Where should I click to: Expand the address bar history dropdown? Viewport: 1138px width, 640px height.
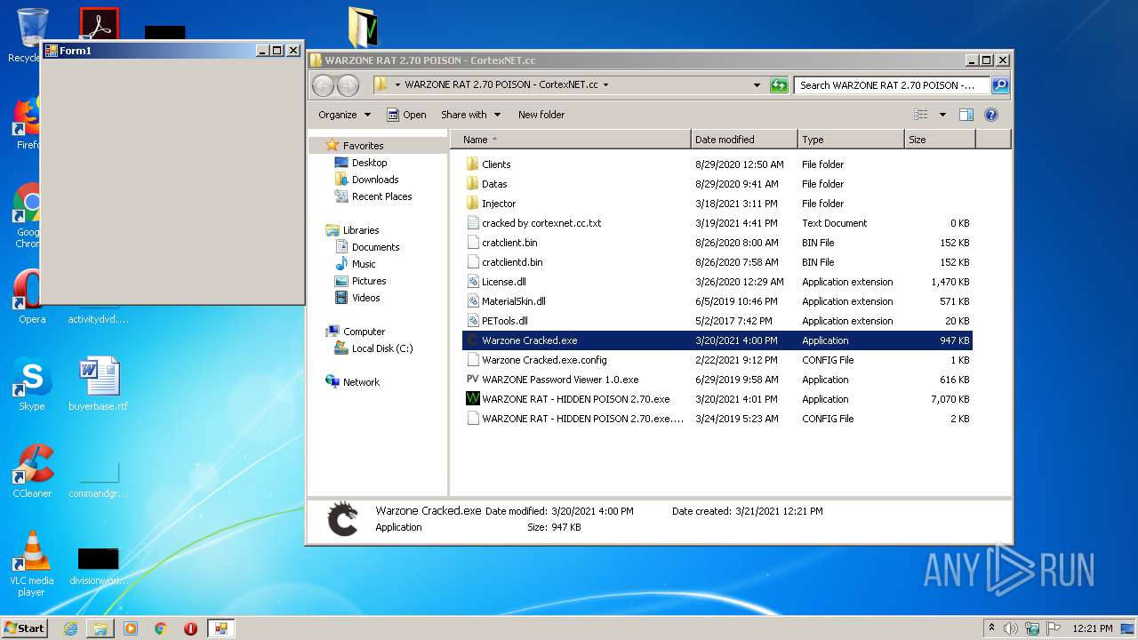tap(757, 85)
